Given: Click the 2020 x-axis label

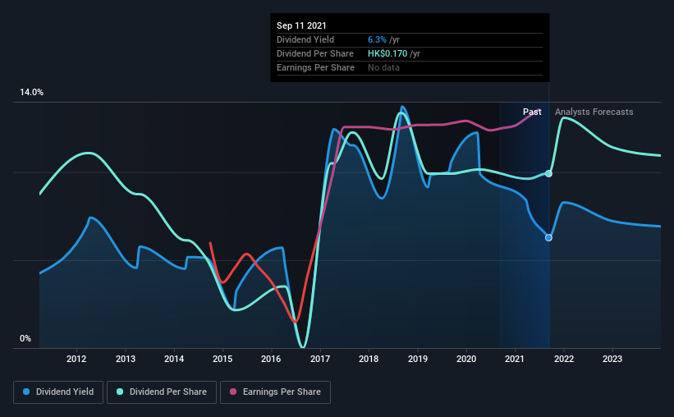Looking at the screenshot, I should [466, 359].
